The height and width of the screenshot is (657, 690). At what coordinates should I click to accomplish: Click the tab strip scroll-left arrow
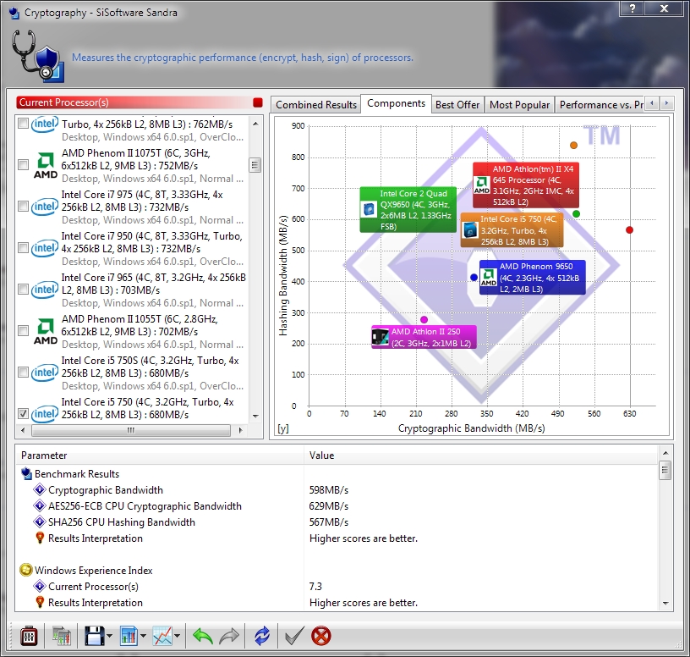pyautogui.click(x=652, y=103)
